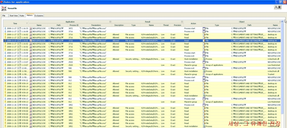Click the Kaspersky icon in title bar
This screenshot has width=287, height=128.
point(2,2)
